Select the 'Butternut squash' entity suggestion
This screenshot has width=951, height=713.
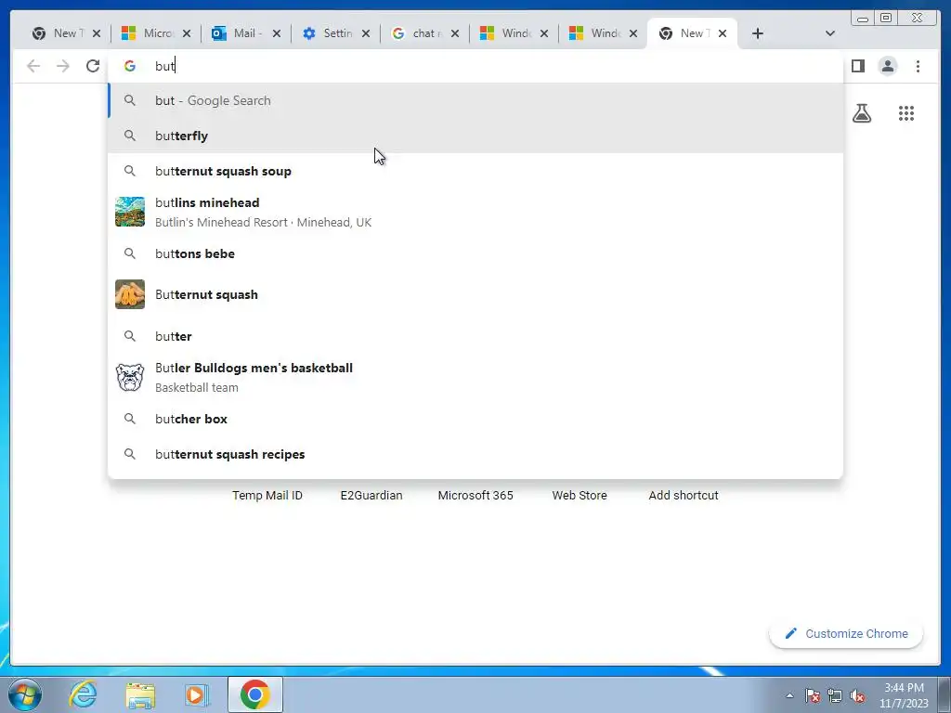pyautogui.click(x=475, y=294)
